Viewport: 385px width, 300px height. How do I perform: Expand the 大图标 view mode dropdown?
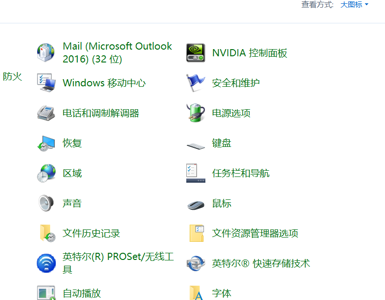(x=354, y=5)
